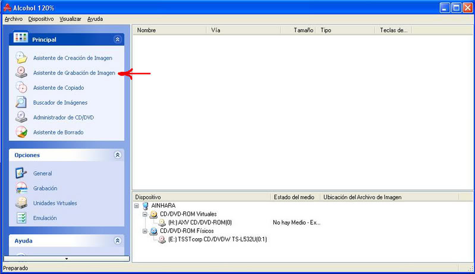Open Unidades Virtuales settings

pyautogui.click(x=55, y=203)
